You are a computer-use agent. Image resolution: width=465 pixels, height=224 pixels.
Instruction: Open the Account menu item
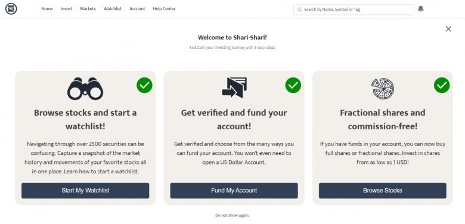click(x=137, y=9)
